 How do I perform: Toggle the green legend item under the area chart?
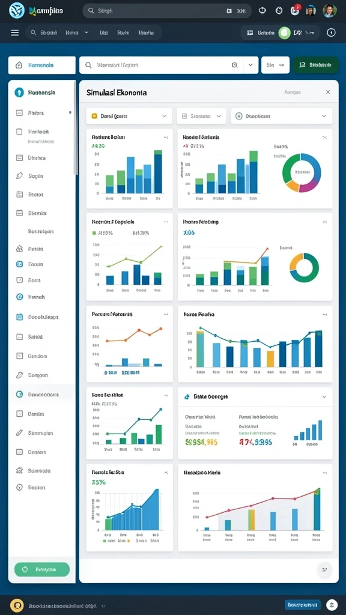click(105, 541)
